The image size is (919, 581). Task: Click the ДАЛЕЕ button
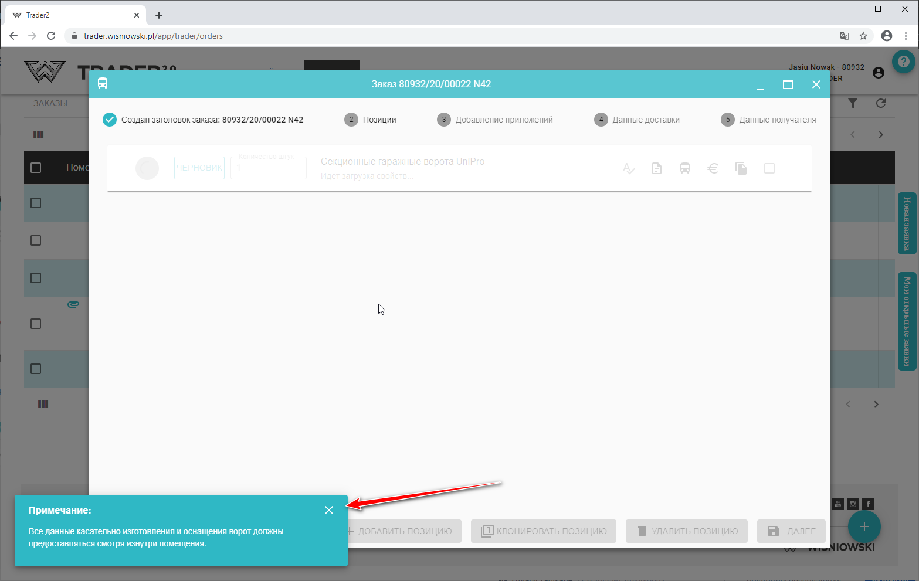[x=792, y=531]
